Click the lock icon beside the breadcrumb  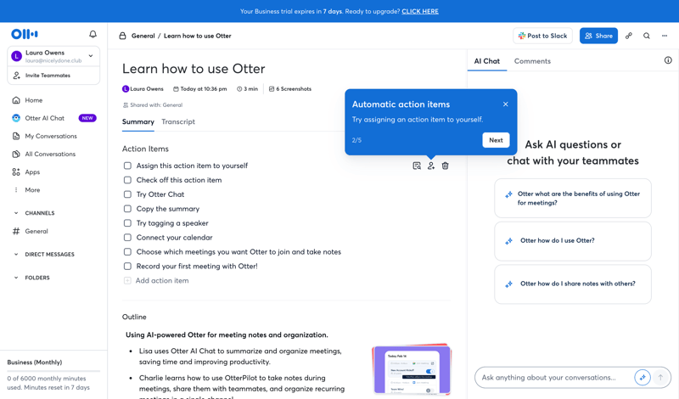pos(122,36)
